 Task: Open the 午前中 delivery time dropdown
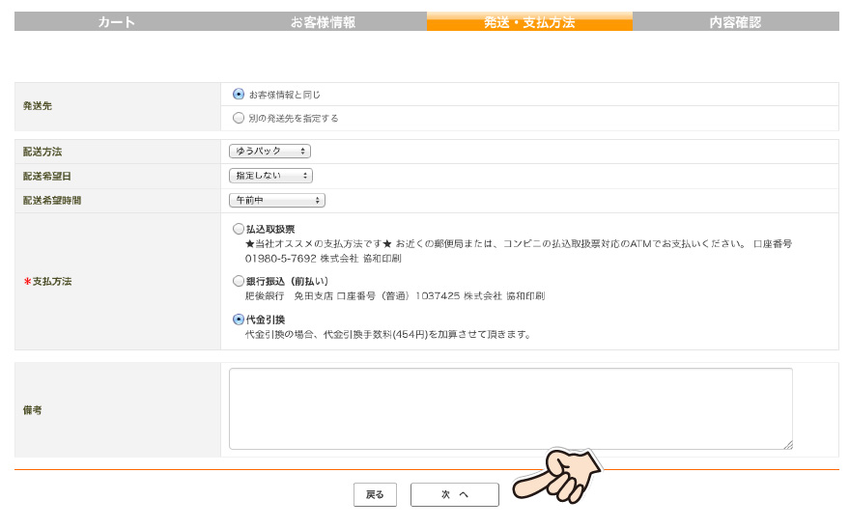(x=277, y=201)
